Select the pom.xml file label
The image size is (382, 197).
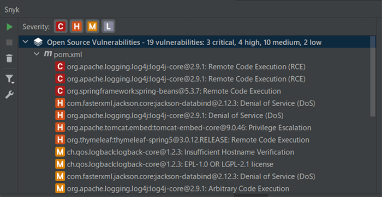click(68, 55)
